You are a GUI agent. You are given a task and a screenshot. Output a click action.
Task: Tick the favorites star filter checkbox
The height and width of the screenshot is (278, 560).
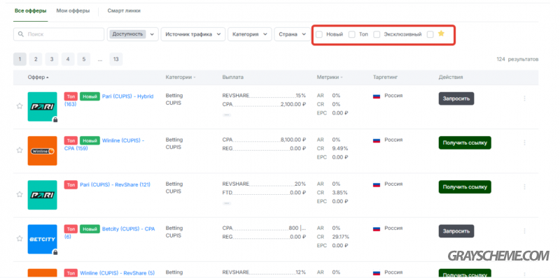pyautogui.click(x=430, y=34)
